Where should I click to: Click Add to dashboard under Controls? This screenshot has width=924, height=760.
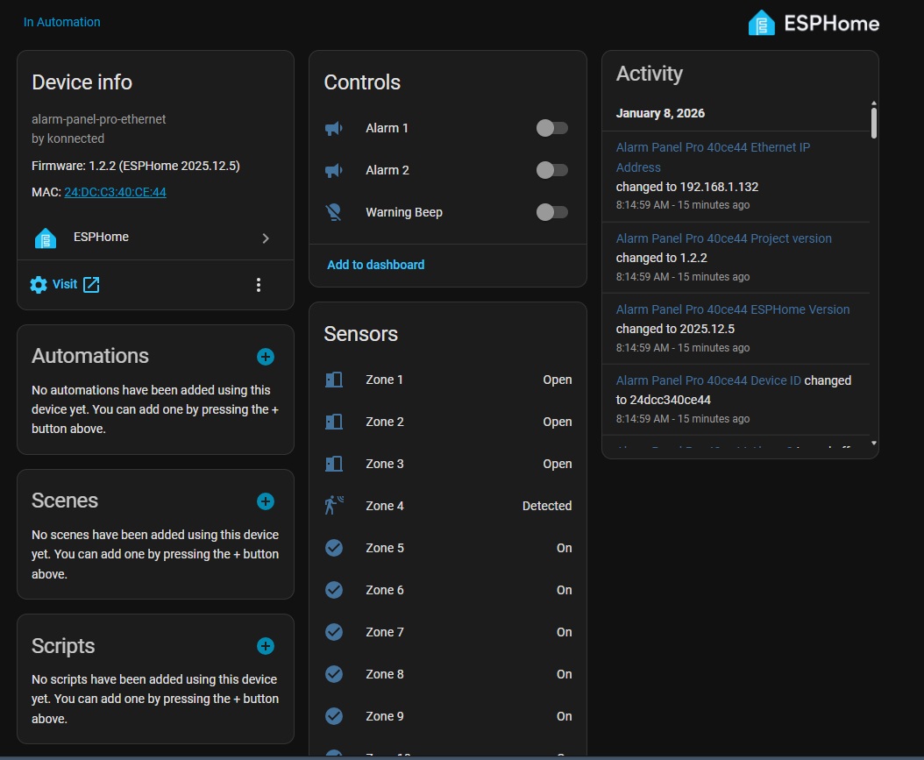pyautogui.click(x=375, y=265)
